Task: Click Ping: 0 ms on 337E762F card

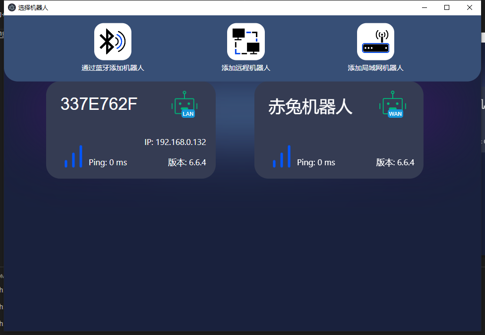Action: tap(108, 162)
